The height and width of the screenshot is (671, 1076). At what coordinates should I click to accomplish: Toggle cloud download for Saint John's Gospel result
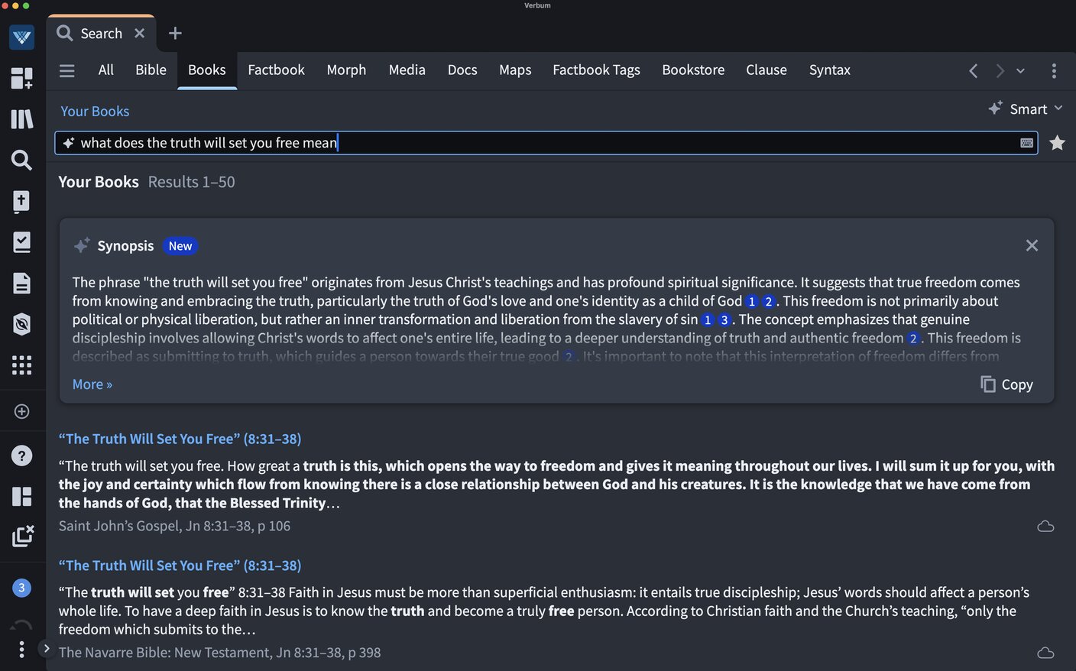coord(1045,526)
